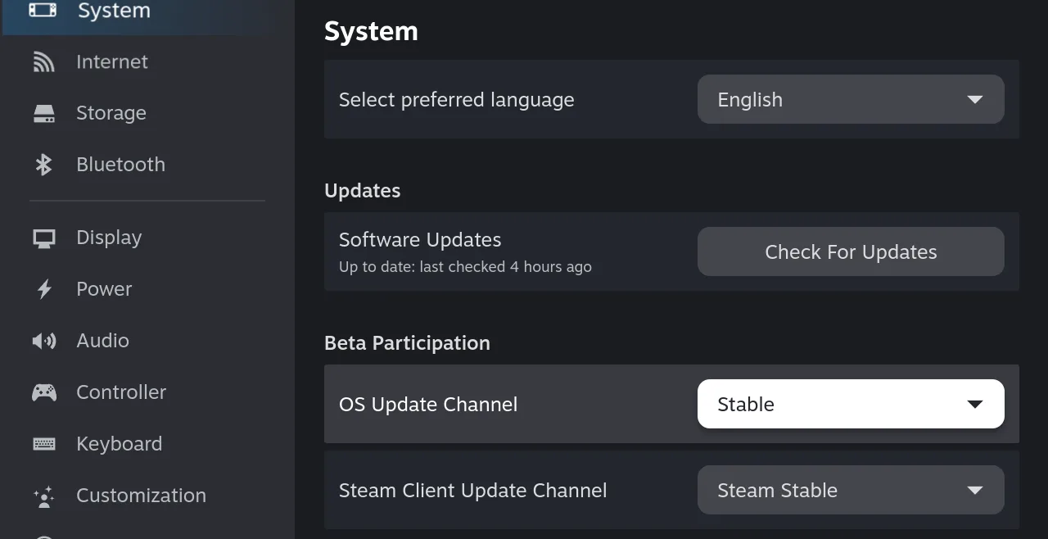The image size is (1048, 539).
Task: Expand OS Update Channel dropdown set to Stable
Action: tap(851, 404)
